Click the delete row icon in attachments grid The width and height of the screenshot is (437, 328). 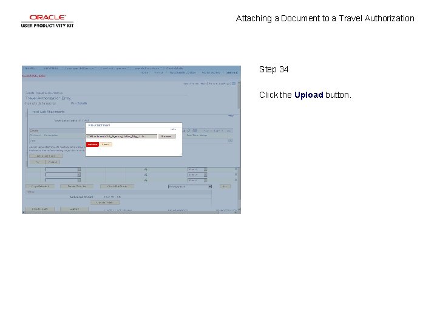pyautogui.click(x=230, y=141)
